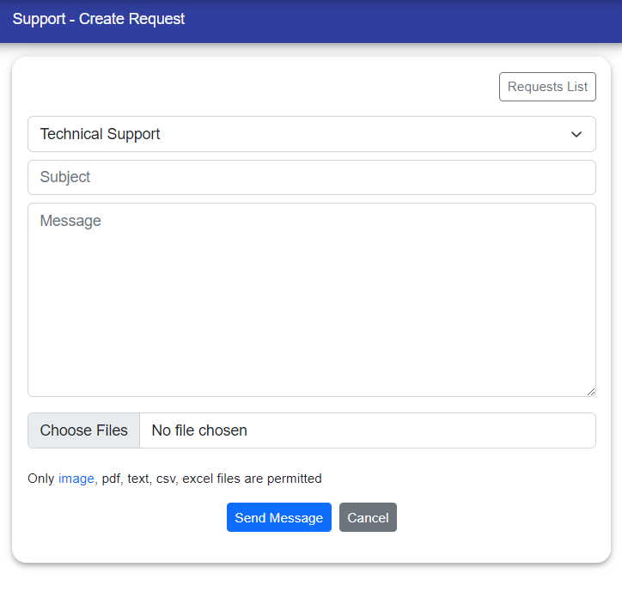Screen dimensions: 622x598
Task: Click the 'Subject' placeholder text
Action: point(65,177)
